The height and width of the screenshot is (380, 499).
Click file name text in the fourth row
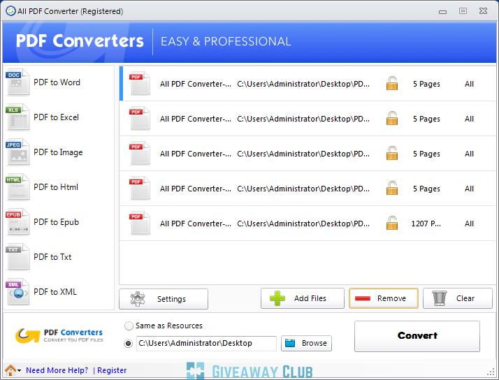pyautogui.click(x=196, y=189)
